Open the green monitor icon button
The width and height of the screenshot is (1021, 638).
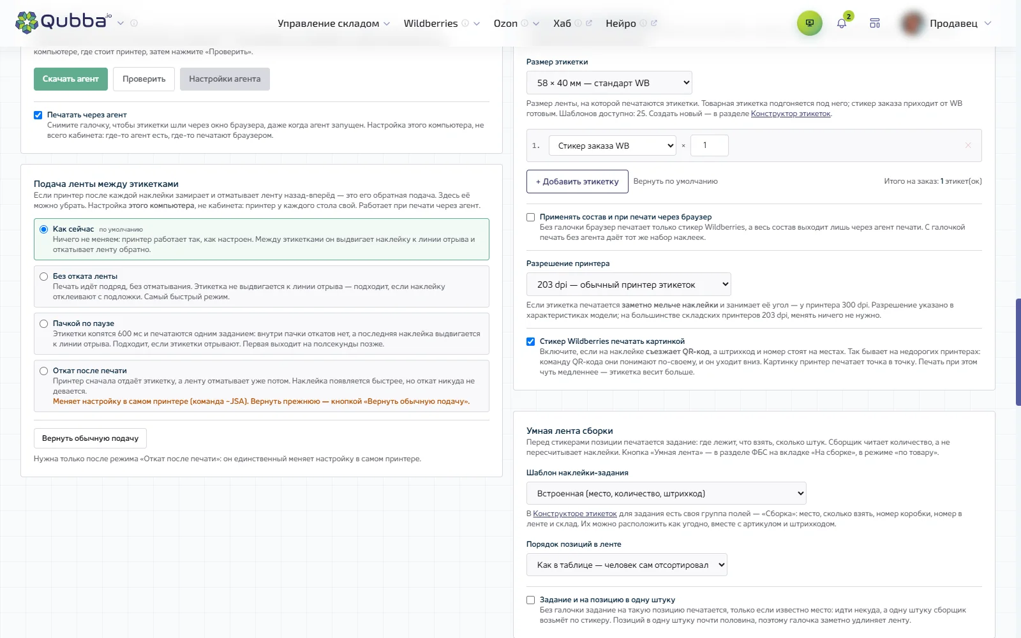click(809, 23)
